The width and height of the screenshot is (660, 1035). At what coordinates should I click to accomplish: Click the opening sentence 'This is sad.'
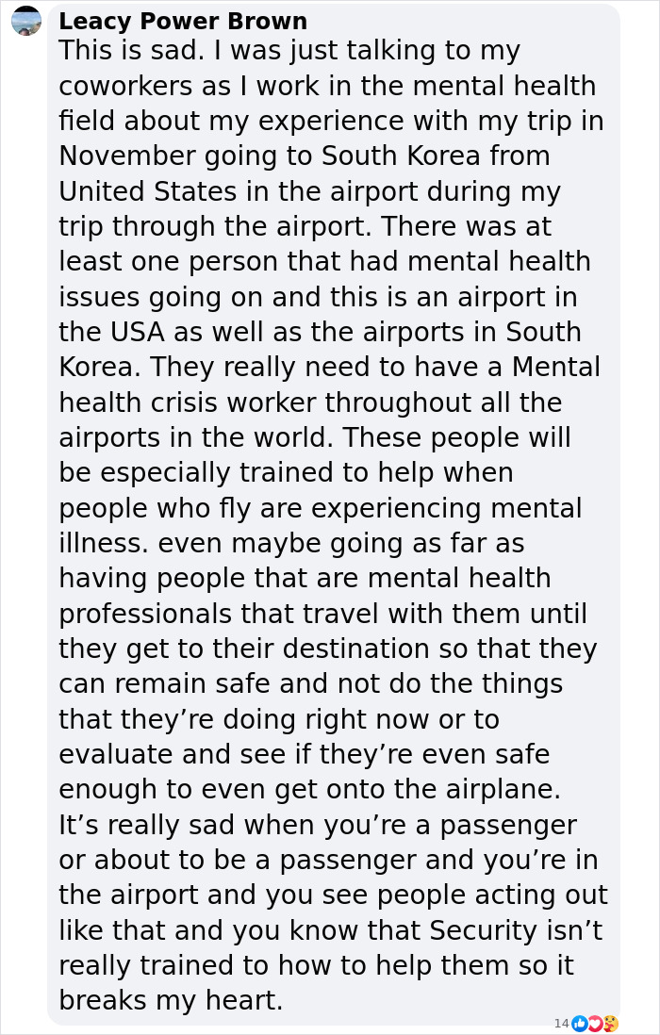130,51
